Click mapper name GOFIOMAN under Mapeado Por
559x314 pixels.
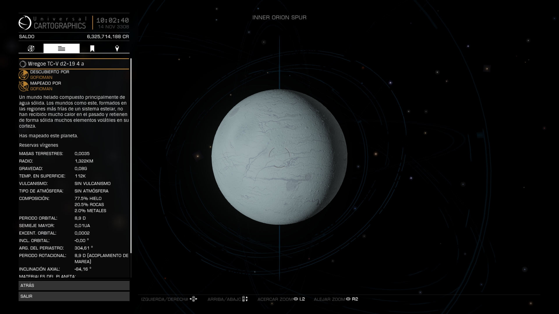point(41,89)
